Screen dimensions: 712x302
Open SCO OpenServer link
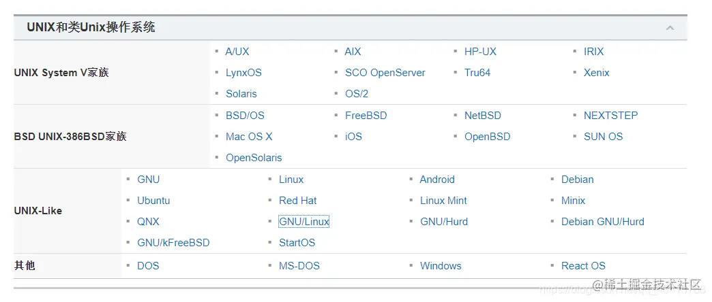[385, 73]
